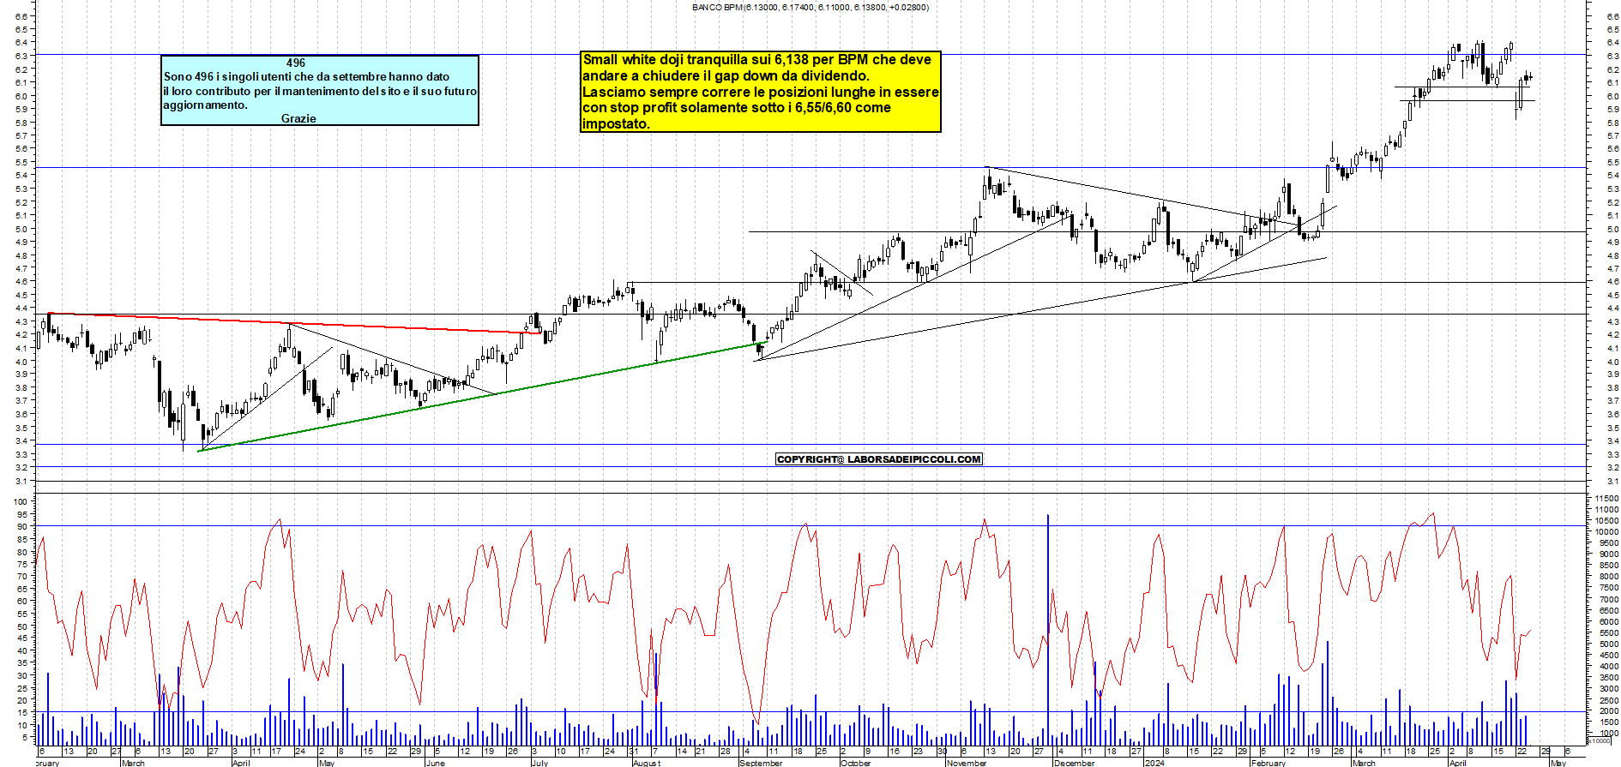
Task: Click 'Sono 496 i singoli utenti' line
Action: (306, 76)
